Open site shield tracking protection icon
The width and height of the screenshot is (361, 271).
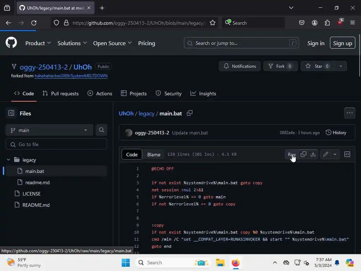56,23
